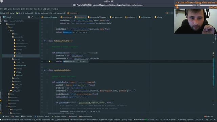Open the Version Control tool window
Screen dimensions: 217x122
42,116
